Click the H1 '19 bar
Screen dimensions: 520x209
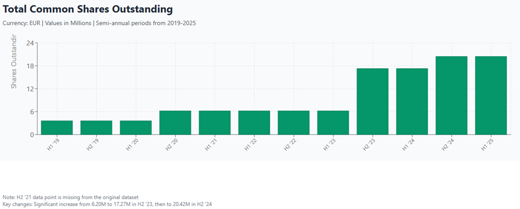coord(57,127)
